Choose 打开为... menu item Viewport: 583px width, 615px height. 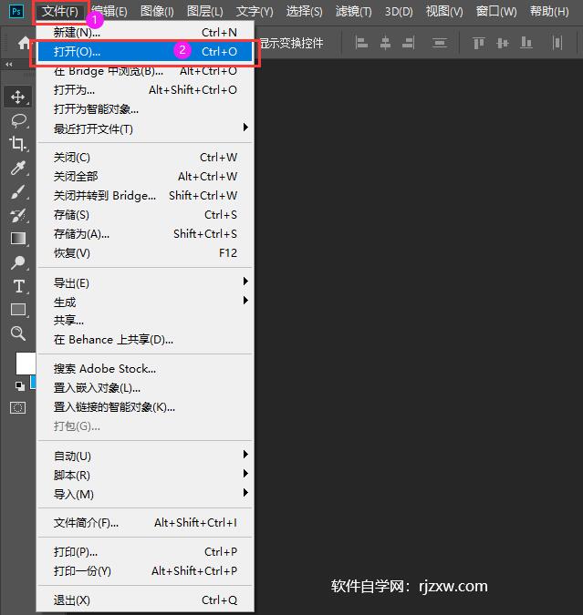pos(145,90)
